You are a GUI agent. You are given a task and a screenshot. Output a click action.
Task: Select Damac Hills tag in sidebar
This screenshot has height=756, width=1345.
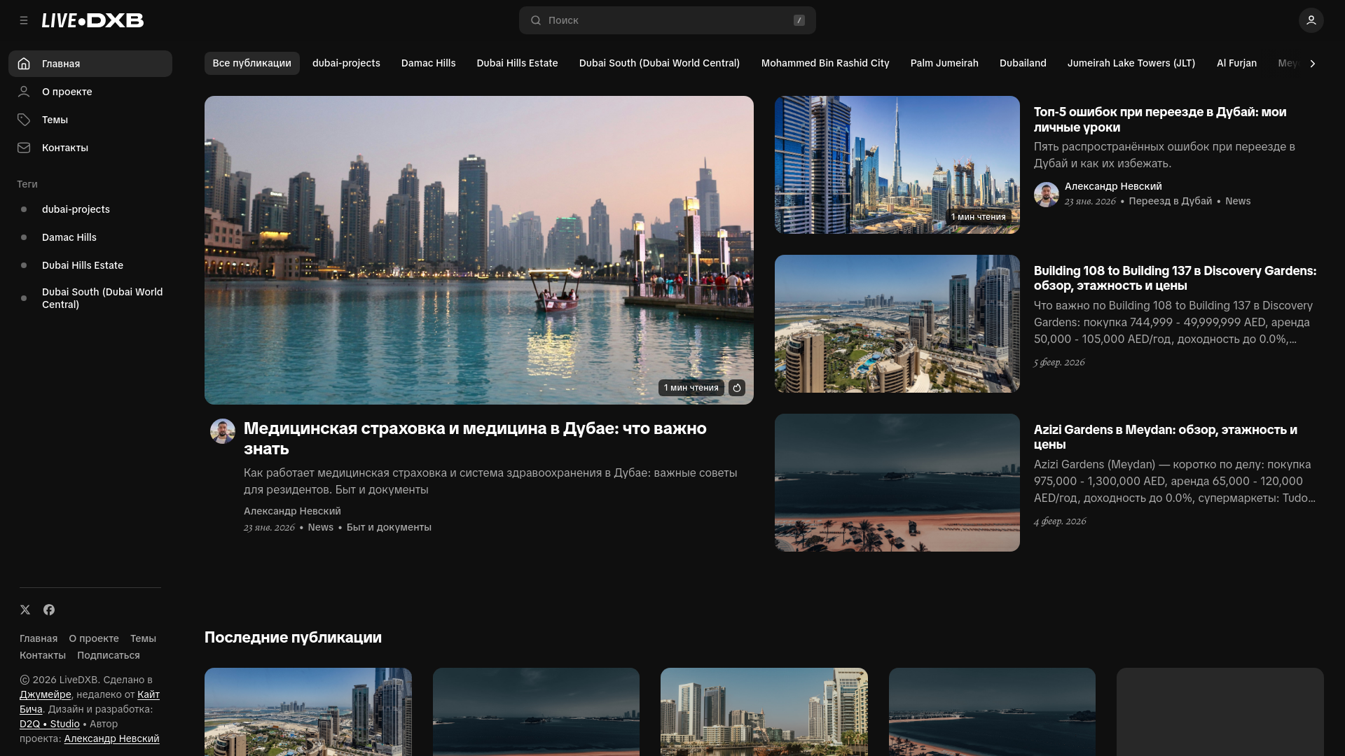(x=90, y=237)
